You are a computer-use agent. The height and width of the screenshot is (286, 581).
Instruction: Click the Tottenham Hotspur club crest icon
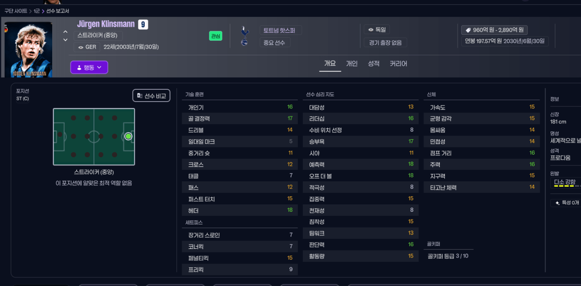click(245, 31)
